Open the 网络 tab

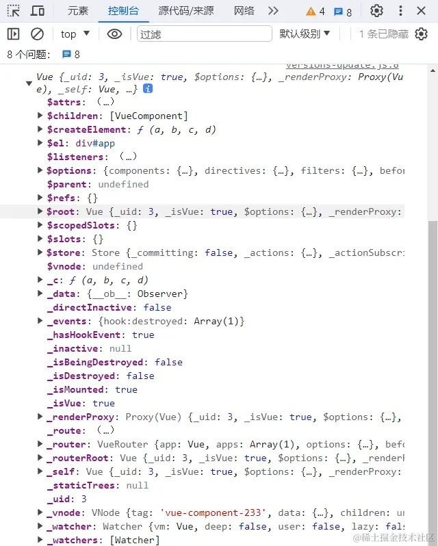[244, 11]
